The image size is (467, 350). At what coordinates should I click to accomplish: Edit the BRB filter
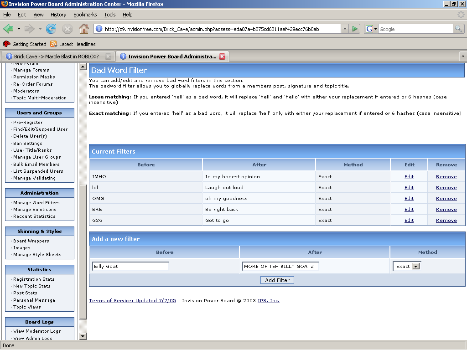click(x=409, y=209)
